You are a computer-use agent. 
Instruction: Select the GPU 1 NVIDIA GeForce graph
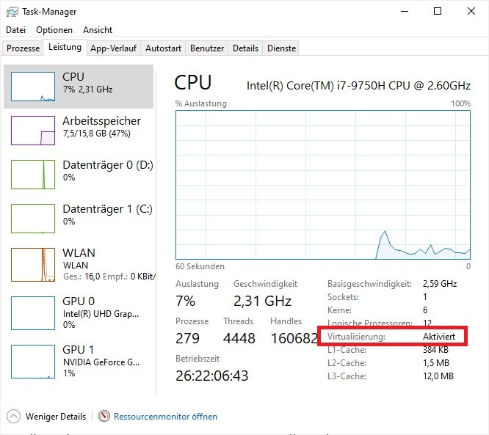click(33, 359)
